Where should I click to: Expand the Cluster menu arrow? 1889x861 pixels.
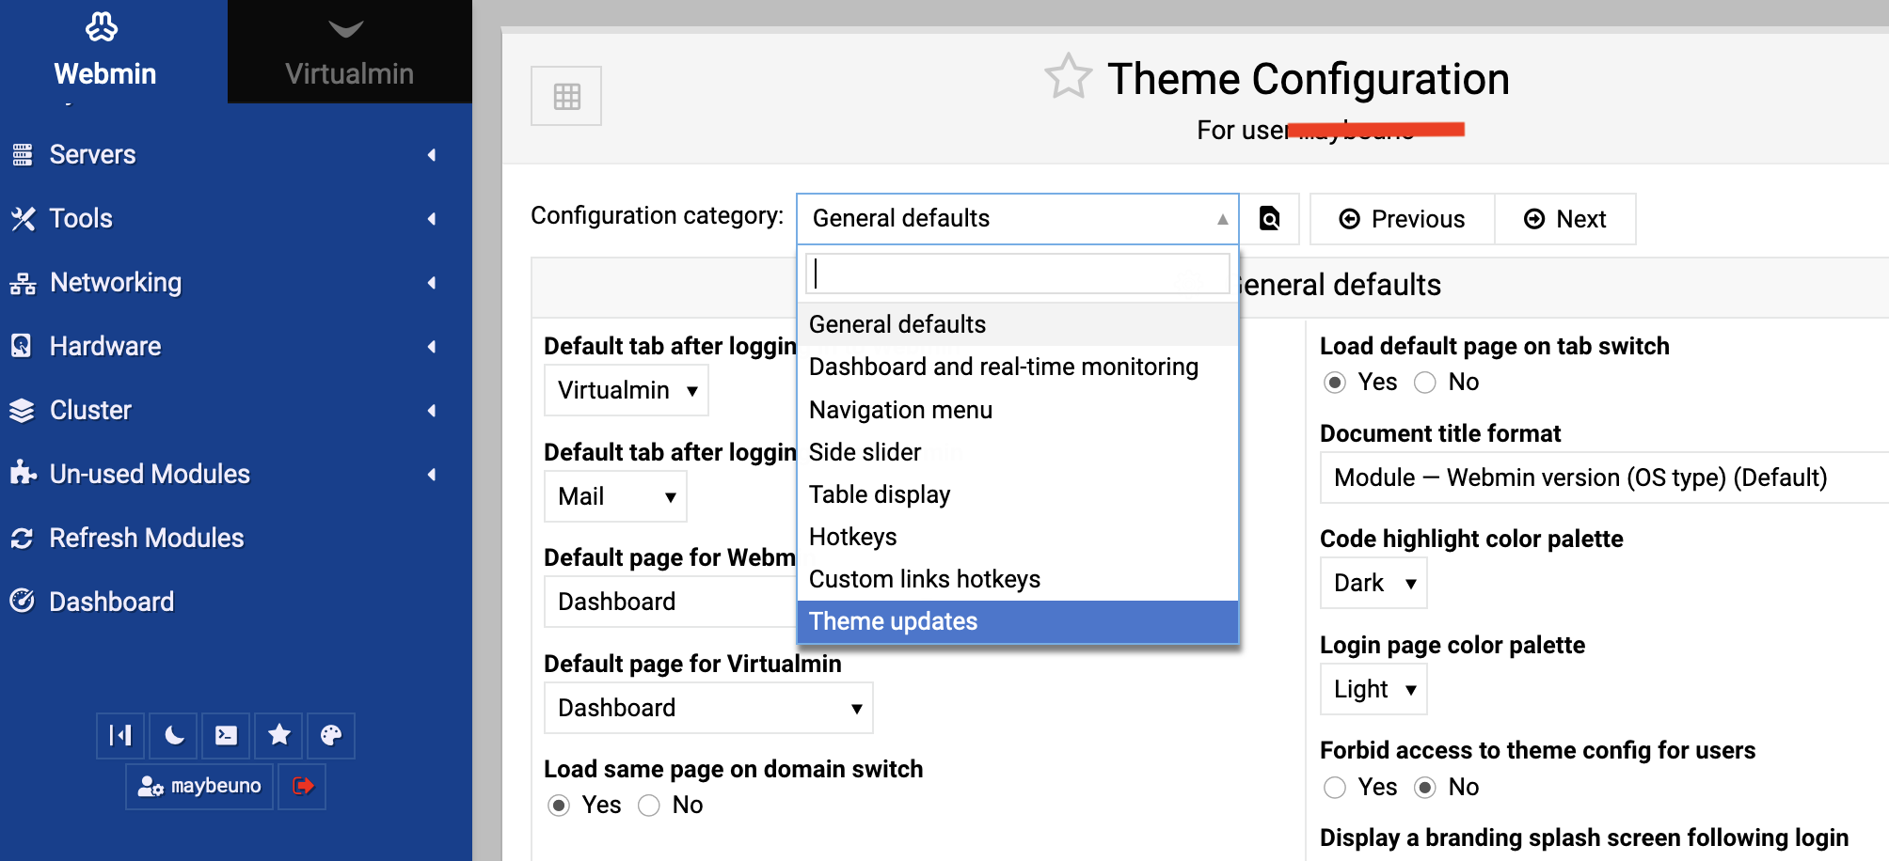coord(432,411)
